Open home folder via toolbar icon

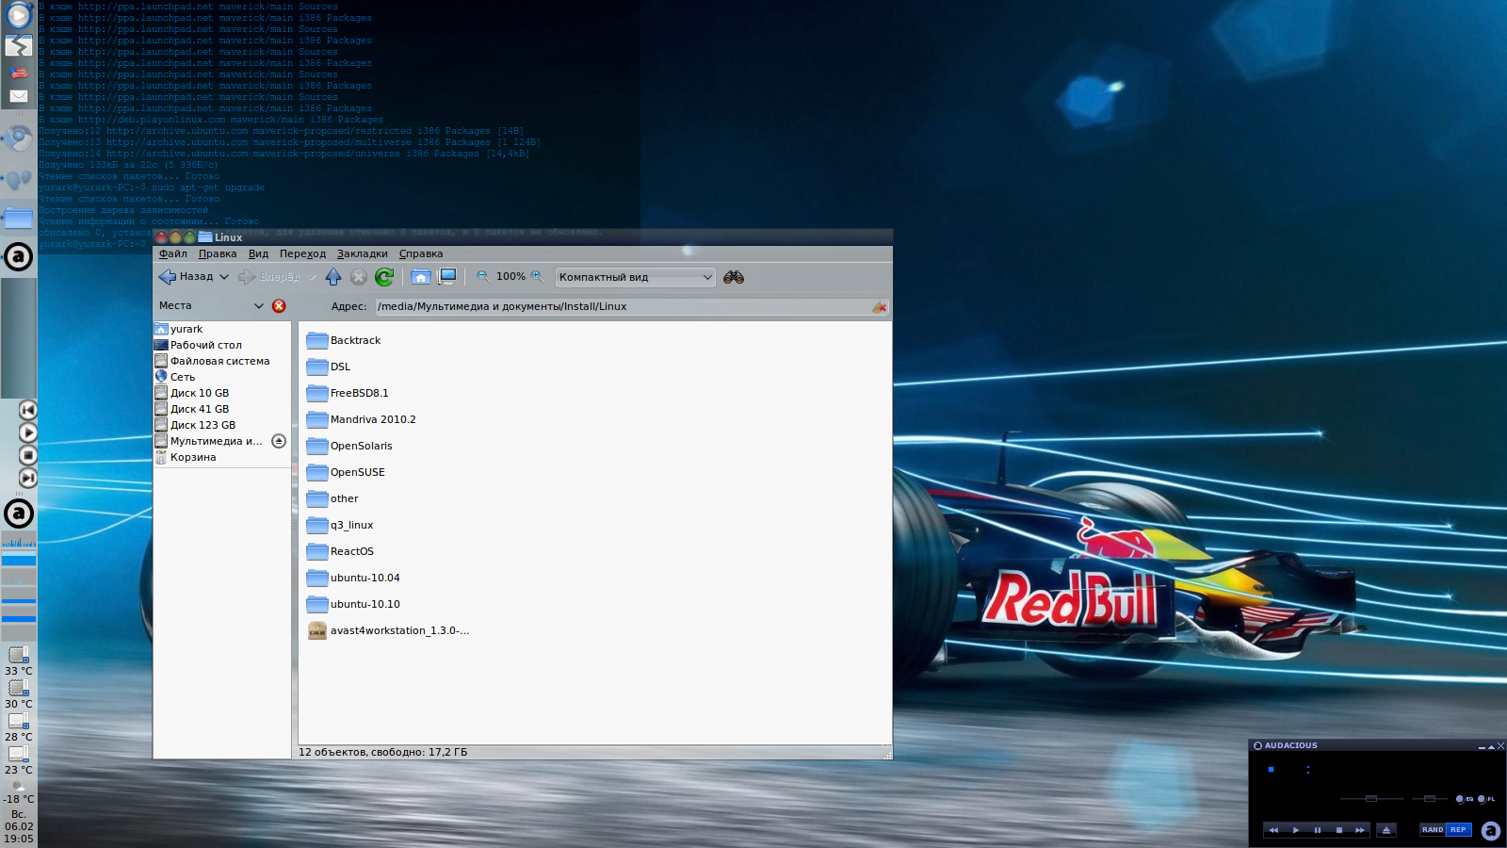click(x=421, y=276)
